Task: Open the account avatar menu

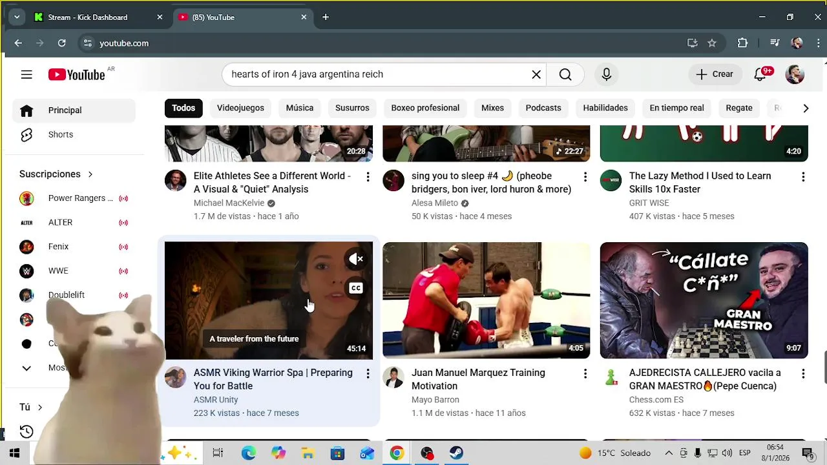Action: (x=795, y=74)
